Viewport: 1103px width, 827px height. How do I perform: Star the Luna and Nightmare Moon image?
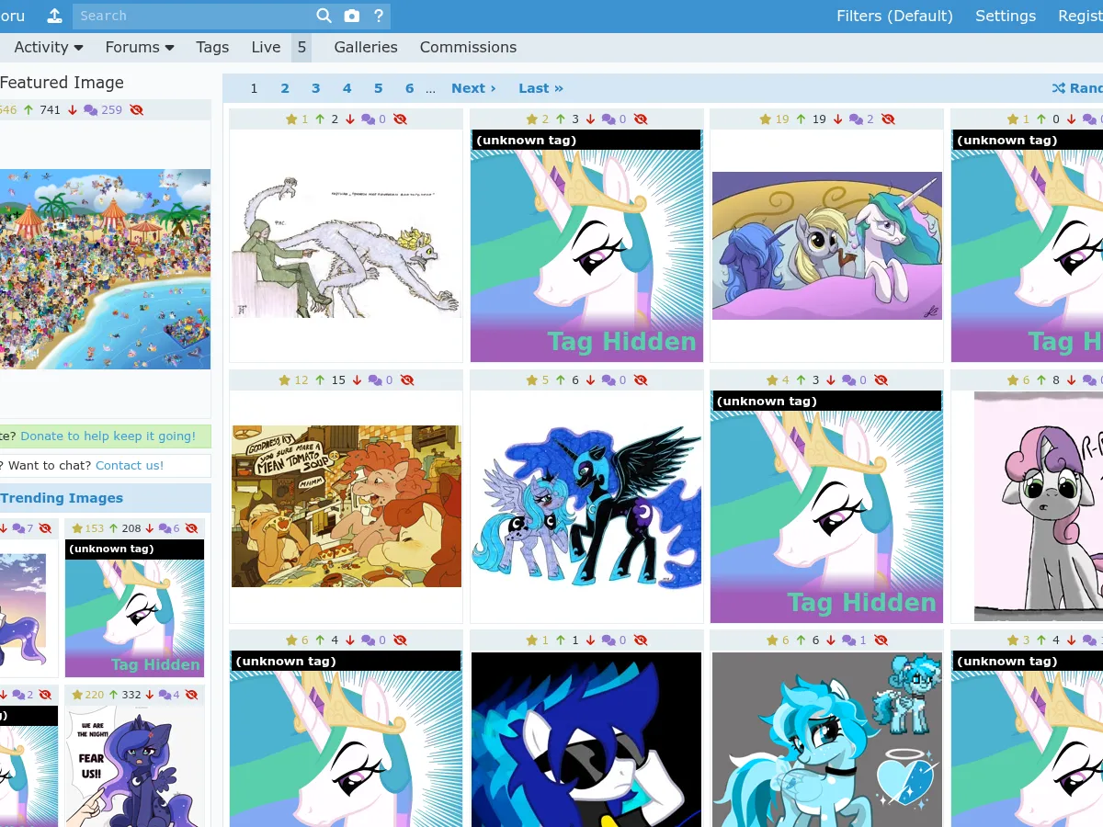pyautogui.click(x=532, y=380)
